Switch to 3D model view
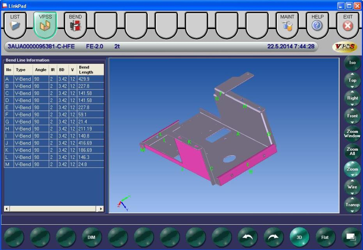The image size is (363, 250). point(299,237)
